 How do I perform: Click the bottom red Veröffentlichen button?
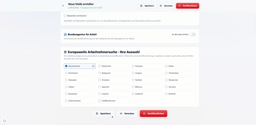click(153, 114)
